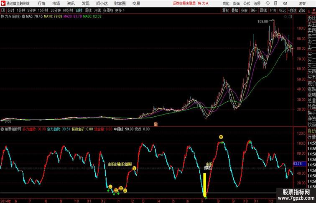This screenshot has height=203, width=316.
Task: Click the round icon before 股票指标网 indicator
Action: coord(2,129)
